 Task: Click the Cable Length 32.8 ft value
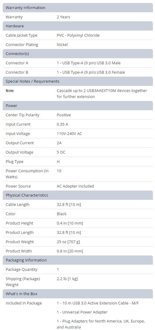[x=69, y=205]
